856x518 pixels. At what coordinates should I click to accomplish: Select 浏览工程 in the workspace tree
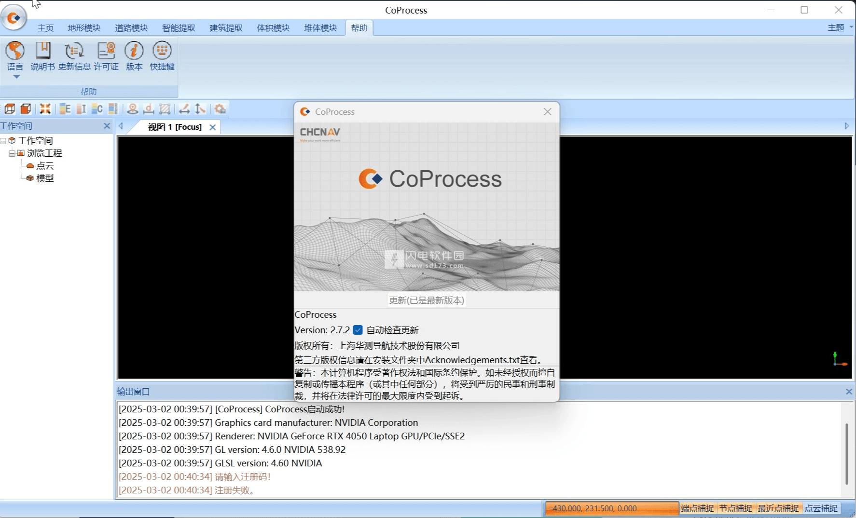pos(44,153)
